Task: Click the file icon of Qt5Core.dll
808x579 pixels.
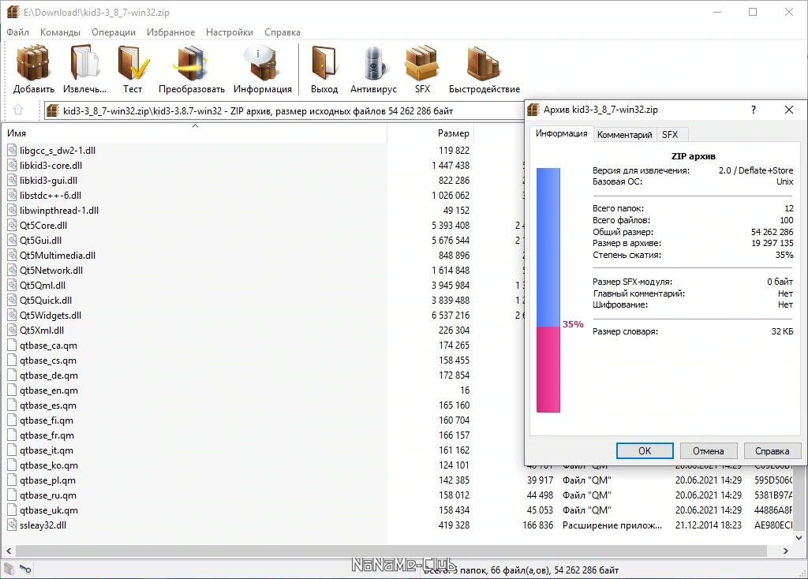Action: 12,225
